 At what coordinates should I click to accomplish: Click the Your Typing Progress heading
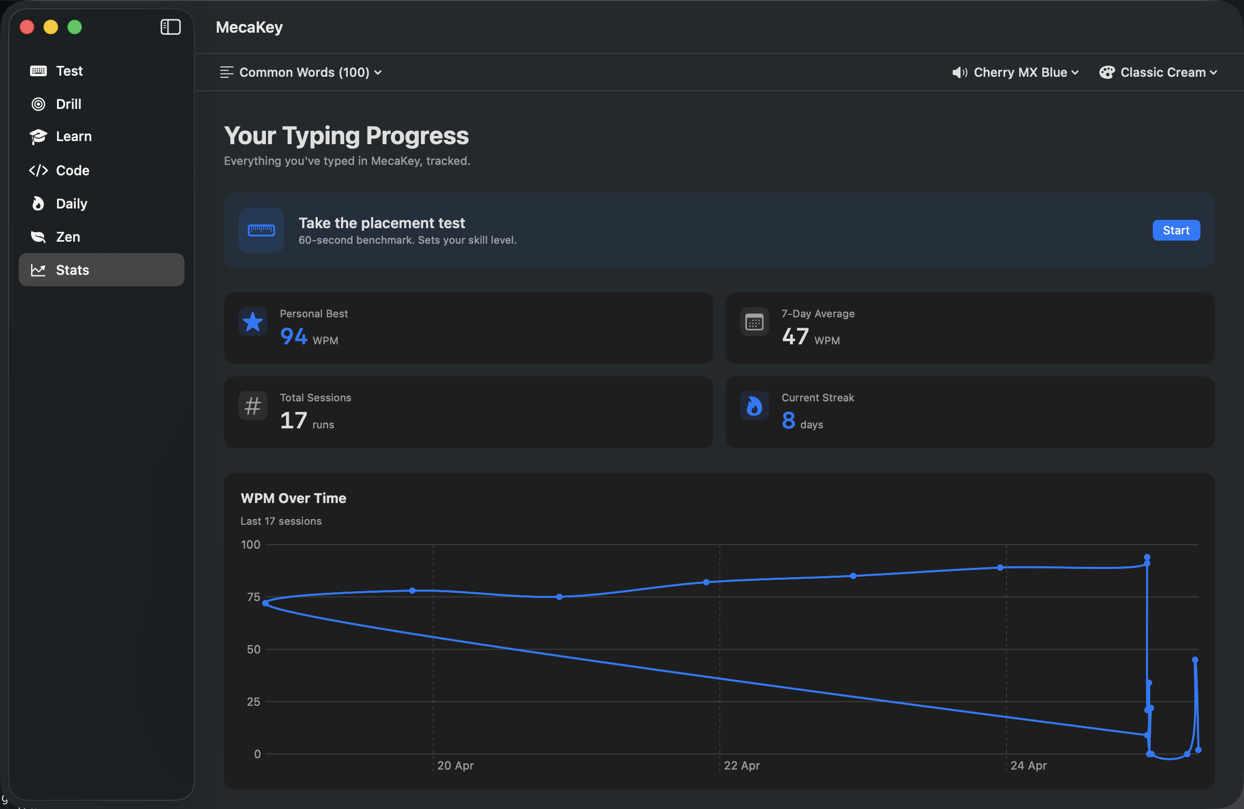[346, 135]
